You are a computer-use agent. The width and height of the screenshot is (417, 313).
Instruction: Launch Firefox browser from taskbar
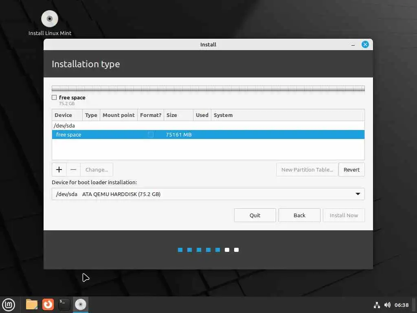[48, 304]
